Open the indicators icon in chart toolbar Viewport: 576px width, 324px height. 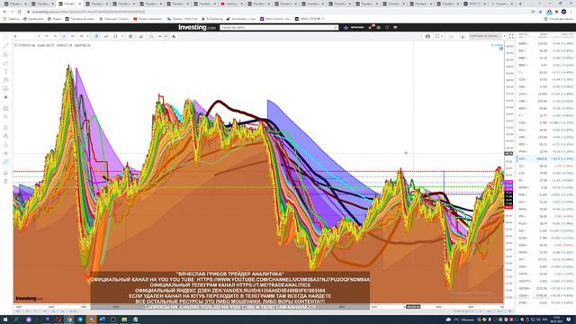point(115,36)
